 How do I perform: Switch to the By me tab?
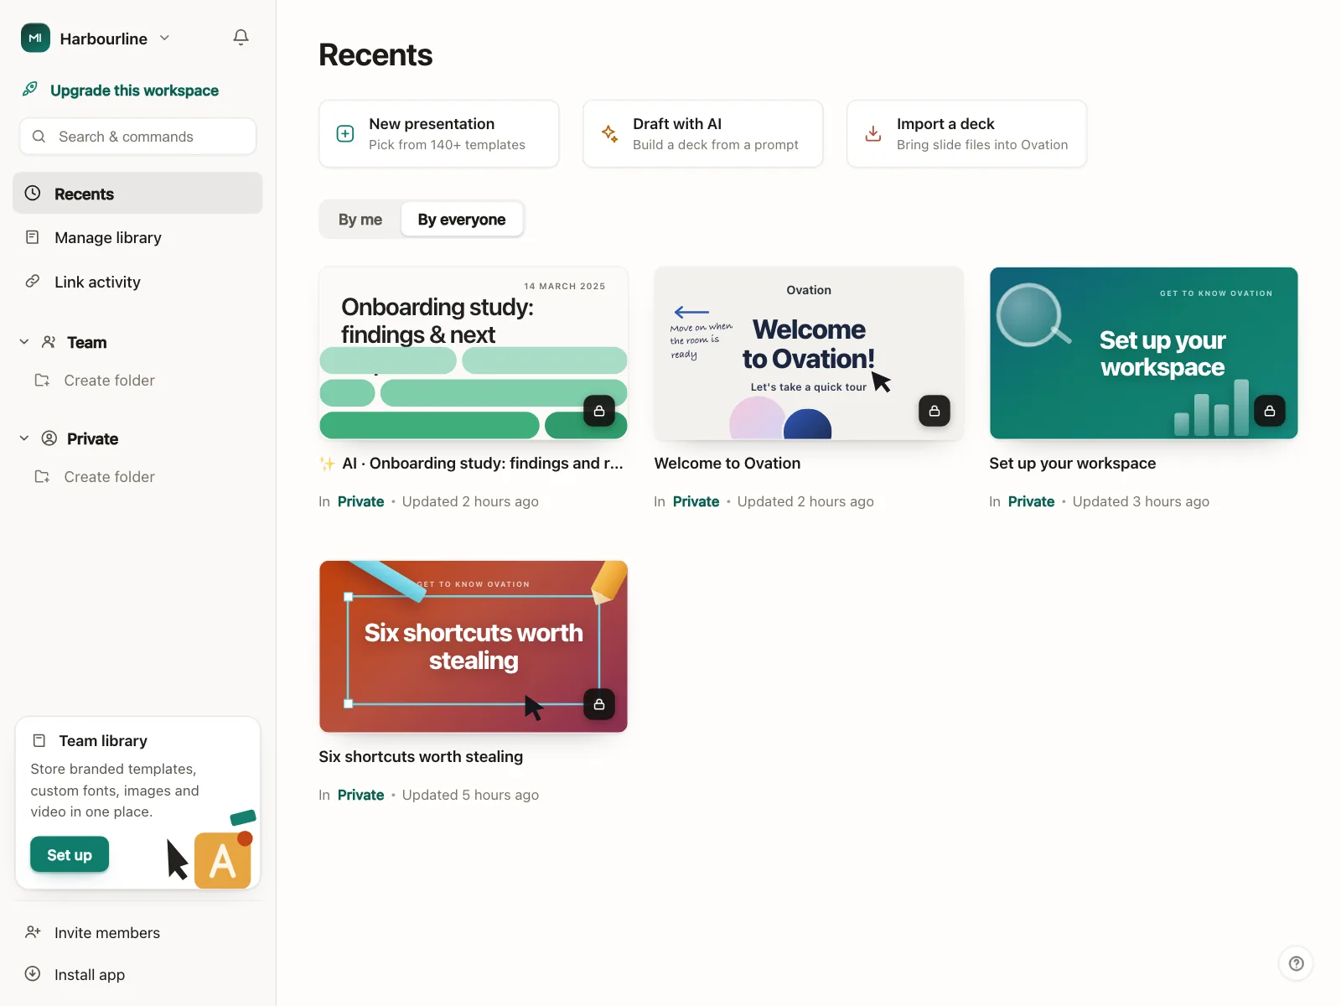360,220
